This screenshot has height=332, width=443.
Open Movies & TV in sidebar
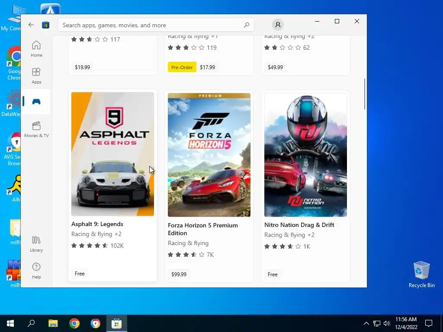coord(36,129)
